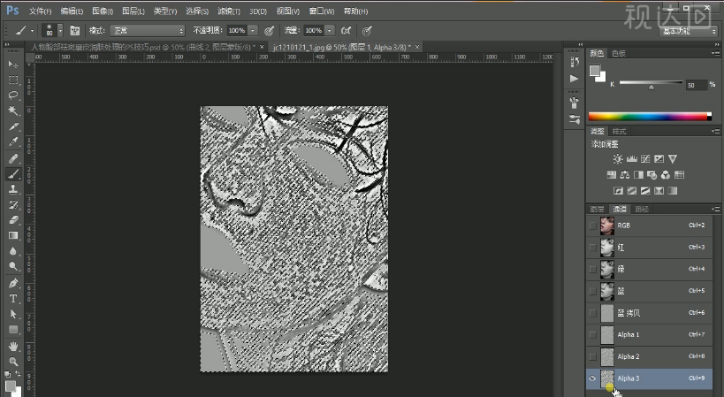This screenshot has width=724, height=397.
Task: Select the Hand tool
Action: (x=13, y=347)
